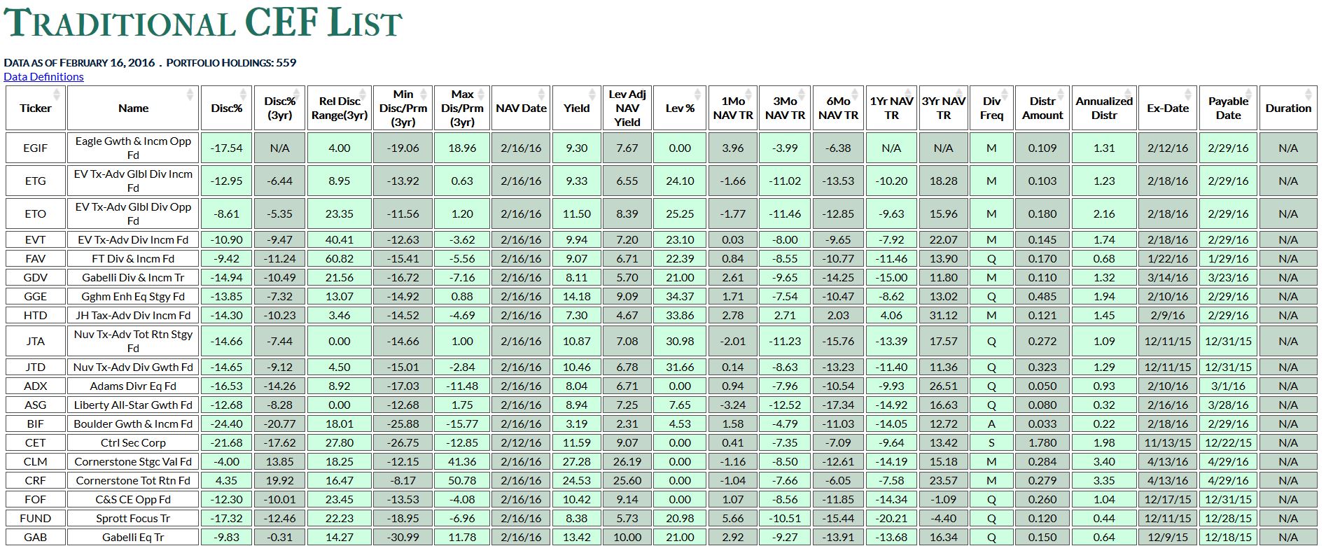Click sort arrows in NAV Date header
Image resolution: width=1326 pixels, height=546 pixels.
[541, 94]
